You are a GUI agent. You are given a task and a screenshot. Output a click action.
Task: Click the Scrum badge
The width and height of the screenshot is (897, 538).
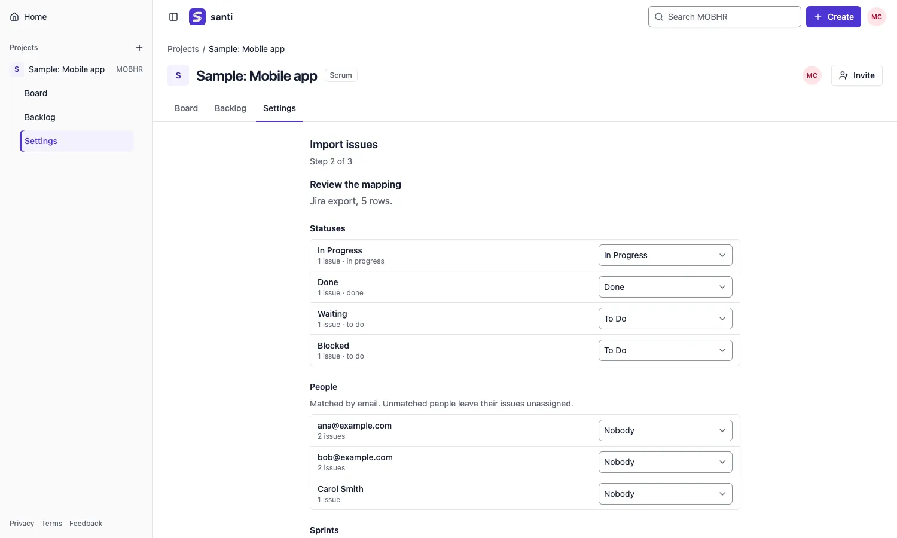[x=341, y=75]
